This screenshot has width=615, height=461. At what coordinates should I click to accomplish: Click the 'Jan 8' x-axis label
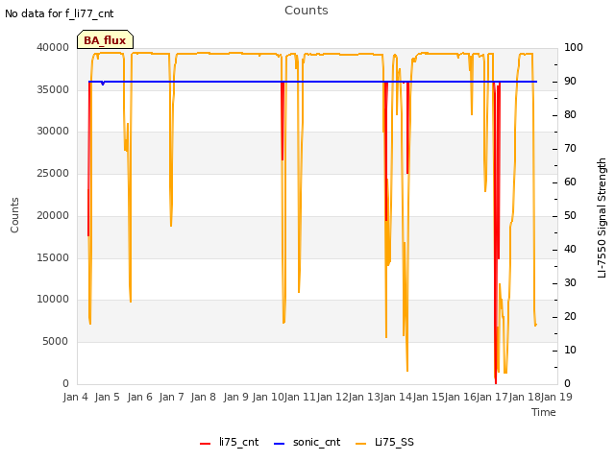(203, 397)
